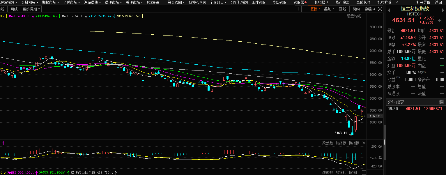This screenshot has width=446, height=175.
Task: Click 返回 to go back
Action: 438,2
